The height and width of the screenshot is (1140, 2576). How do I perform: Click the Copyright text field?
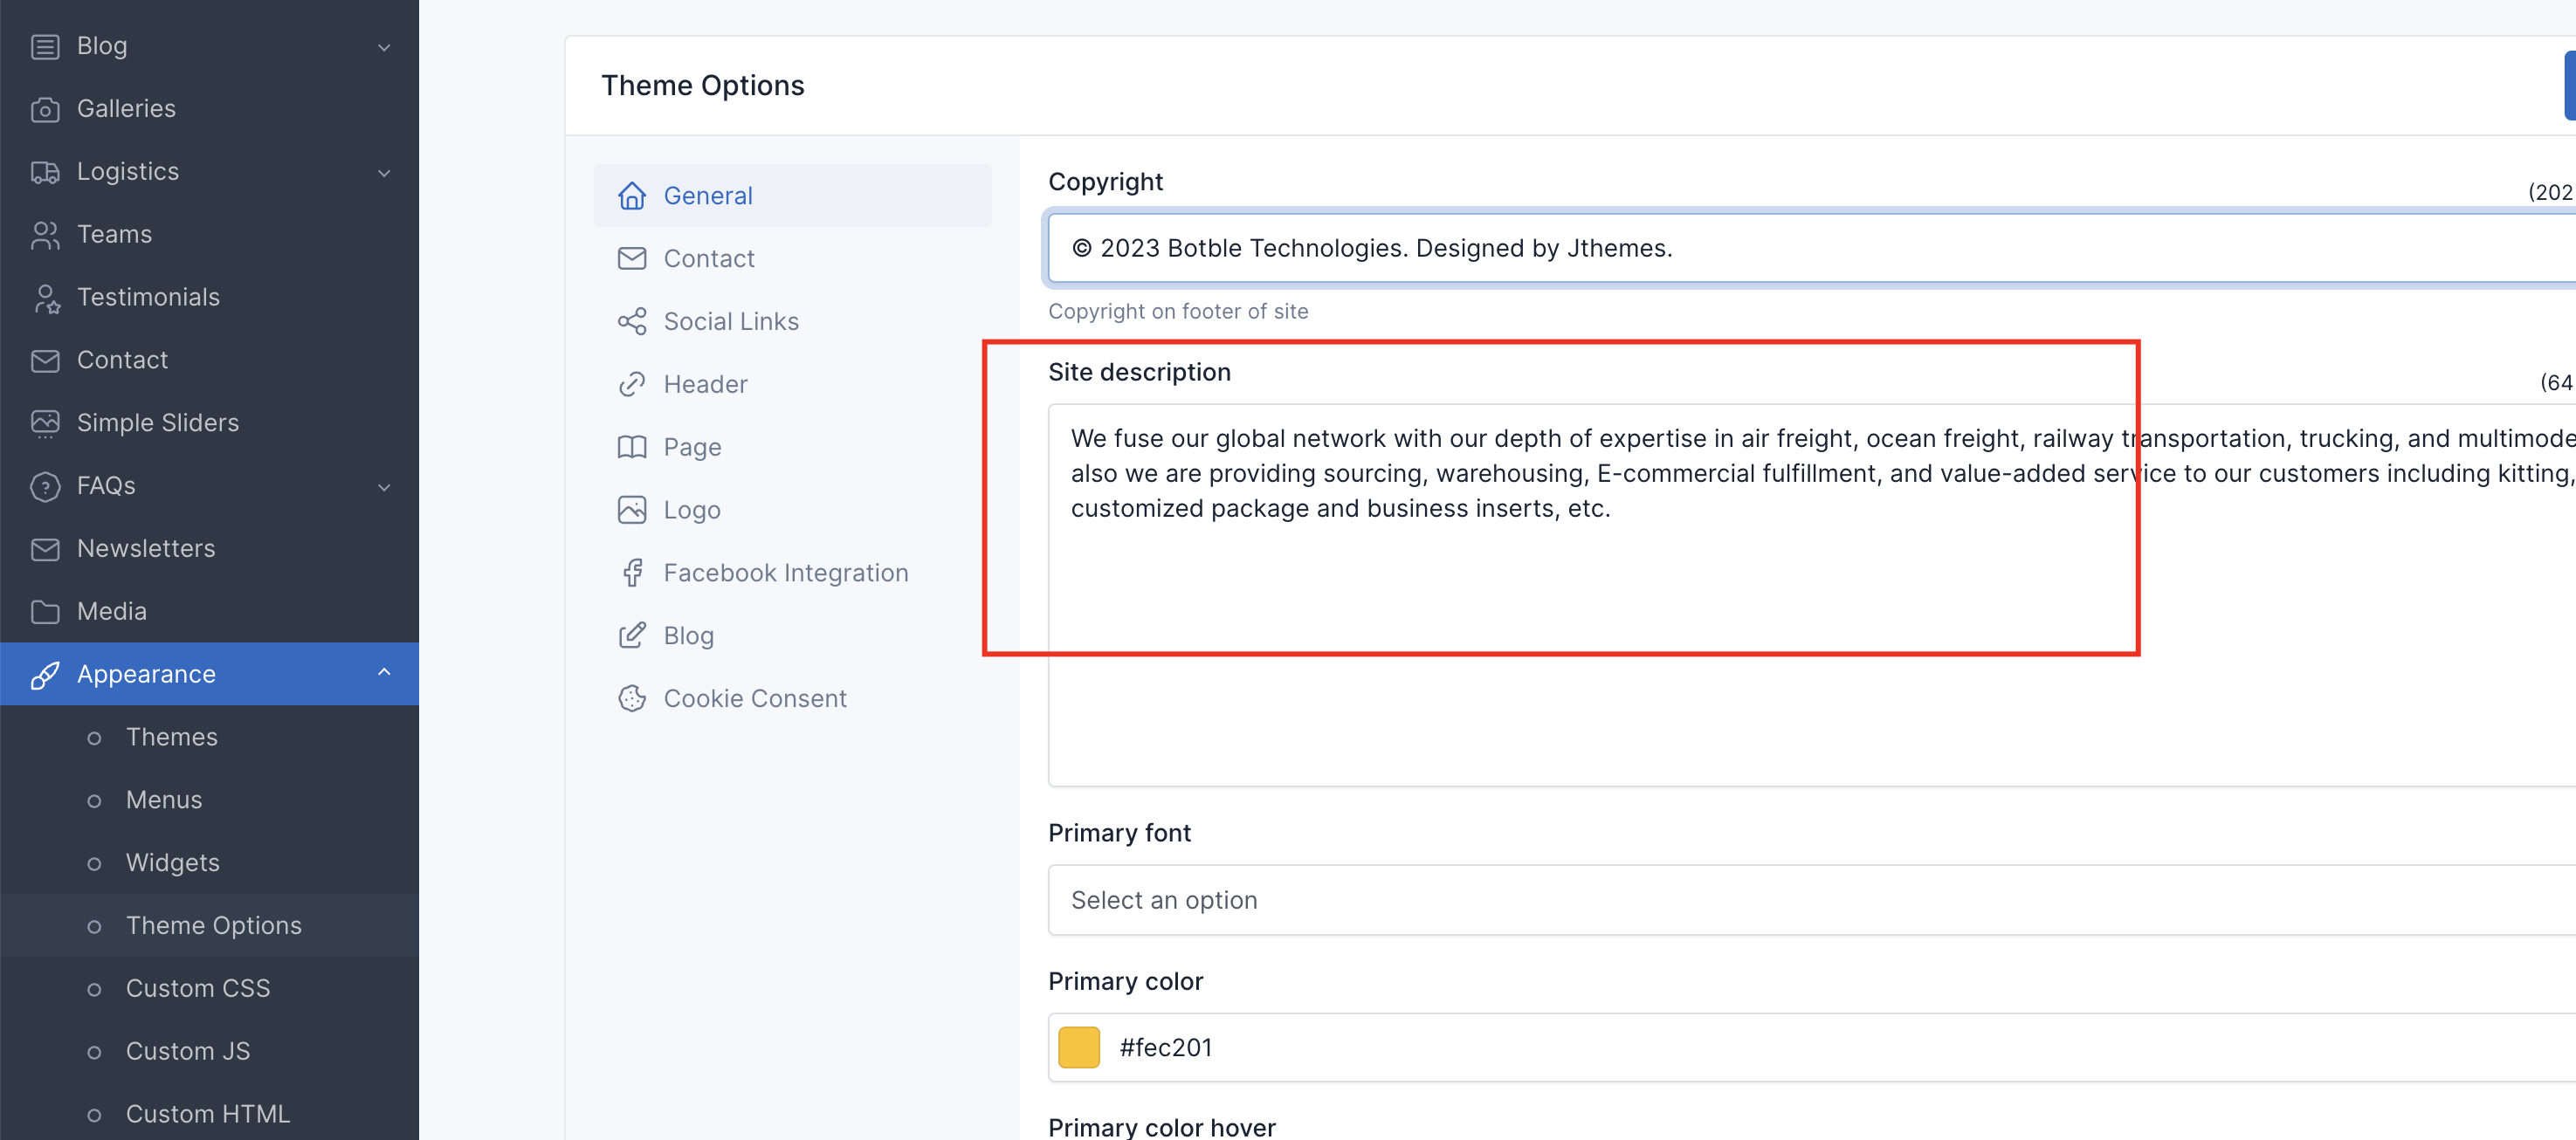pos(1811,248)
